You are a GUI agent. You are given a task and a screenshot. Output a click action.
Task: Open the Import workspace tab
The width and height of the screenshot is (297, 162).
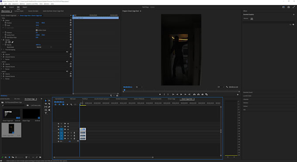click(x=11, y=7)
